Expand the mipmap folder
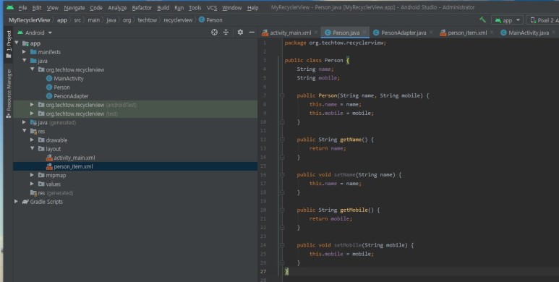Screen dimensions: 559x282 point(32,175)
